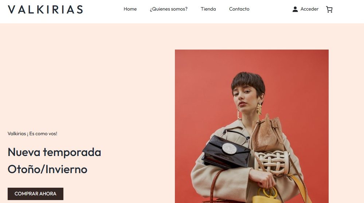Open the shopping cart icon
This screenshot has width=364, height=203.
pos(329,9)
